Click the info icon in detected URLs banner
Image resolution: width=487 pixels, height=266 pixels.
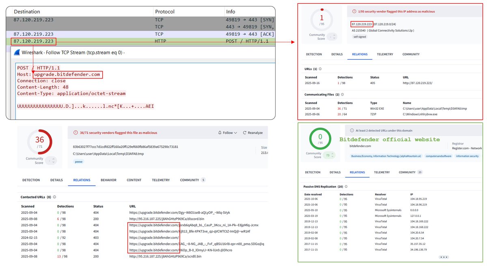[x=352, y=131]
